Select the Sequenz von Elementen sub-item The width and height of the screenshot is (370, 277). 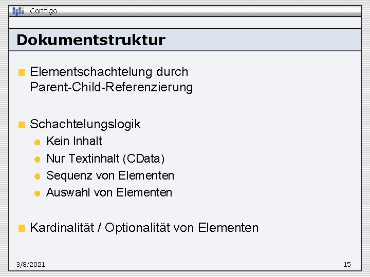[x=110, y=175]
